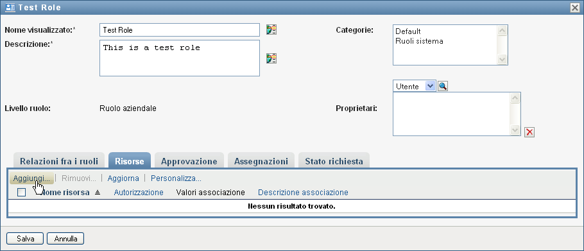Click inside the Descrizione text area
The width and height of the screenshot is (584, 251).
[180, 58]
